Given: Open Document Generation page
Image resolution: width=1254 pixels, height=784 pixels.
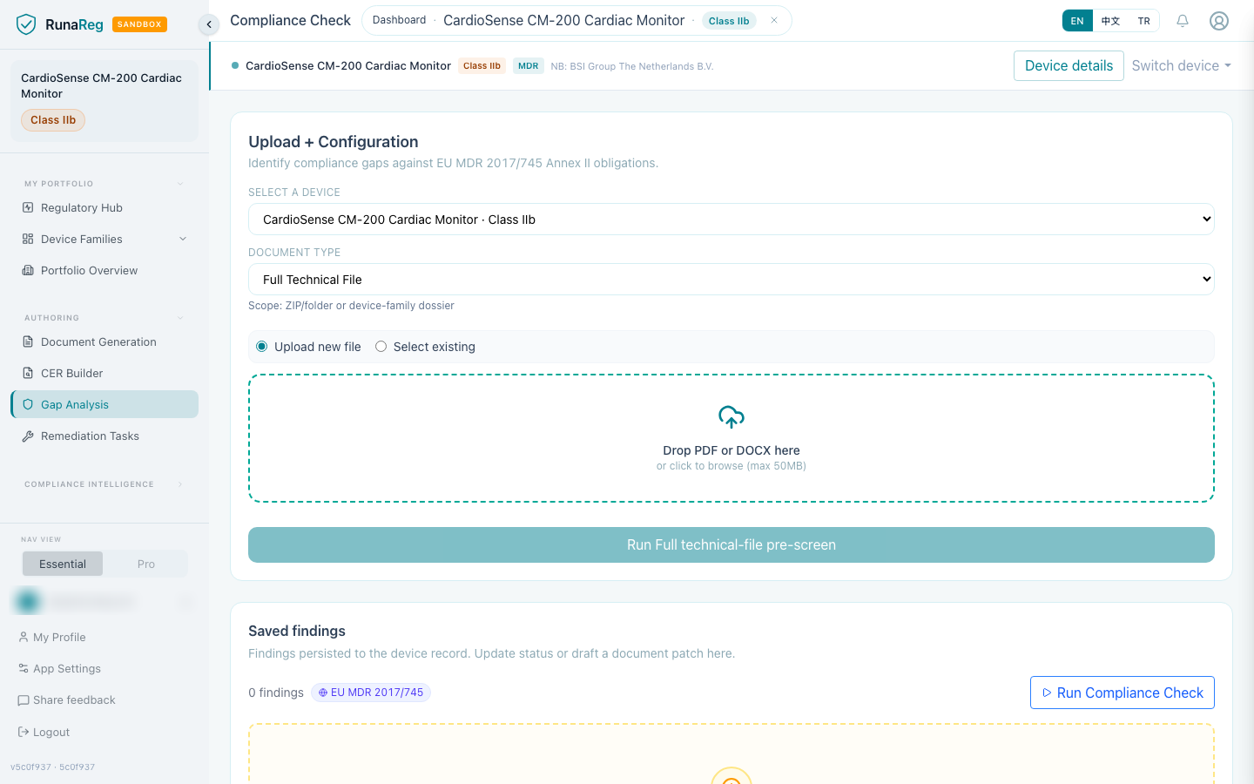Looking at the screenshot, I should click(x=104, y=341).
